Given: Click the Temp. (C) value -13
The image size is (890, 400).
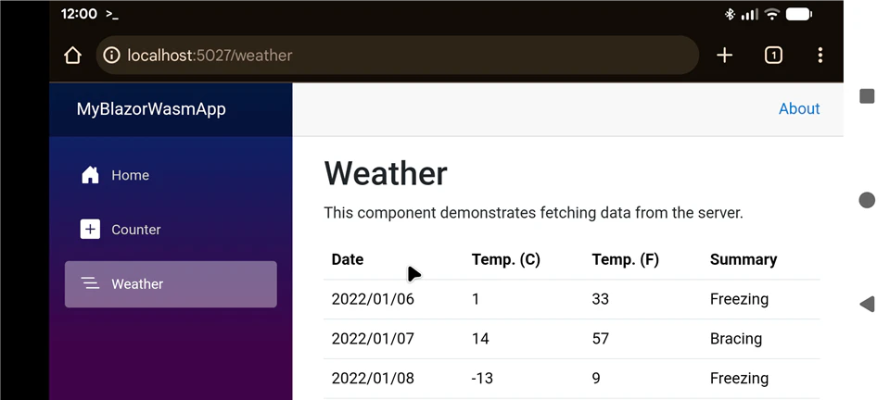Looking at the screenshot, I should (x=482, y=379).
